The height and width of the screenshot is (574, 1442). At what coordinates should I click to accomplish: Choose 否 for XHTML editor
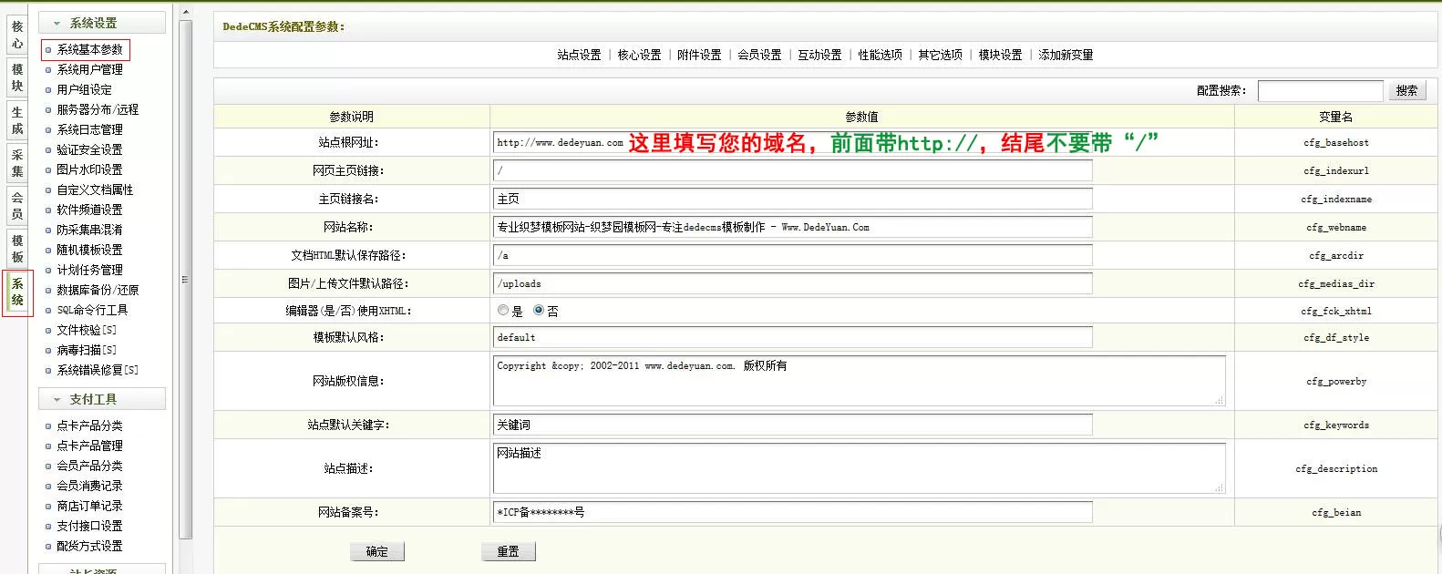[x=539, y=310]
